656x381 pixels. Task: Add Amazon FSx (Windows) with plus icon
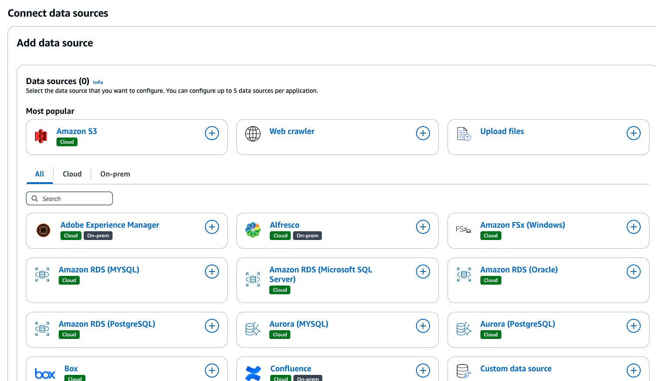coord(634,227)
